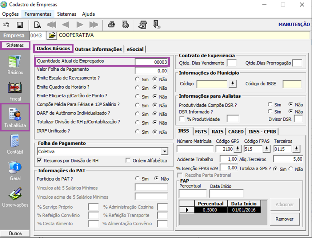Select Não for Totaliza a GPS
The image size is (312, 238).
point(291,169)
